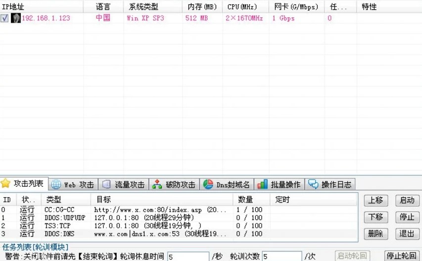Click the 停止 button
This screenshot has width=422, height=261.
[x=407, y=217]
